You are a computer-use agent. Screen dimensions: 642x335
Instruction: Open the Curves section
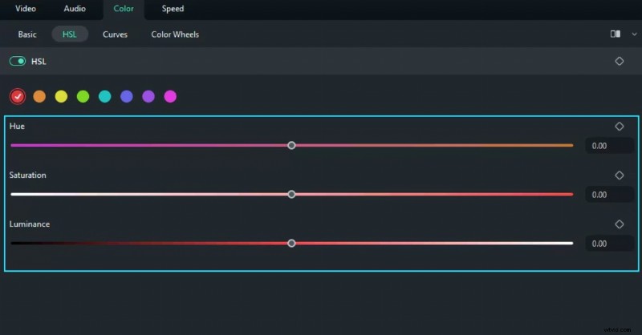point(115,34)
